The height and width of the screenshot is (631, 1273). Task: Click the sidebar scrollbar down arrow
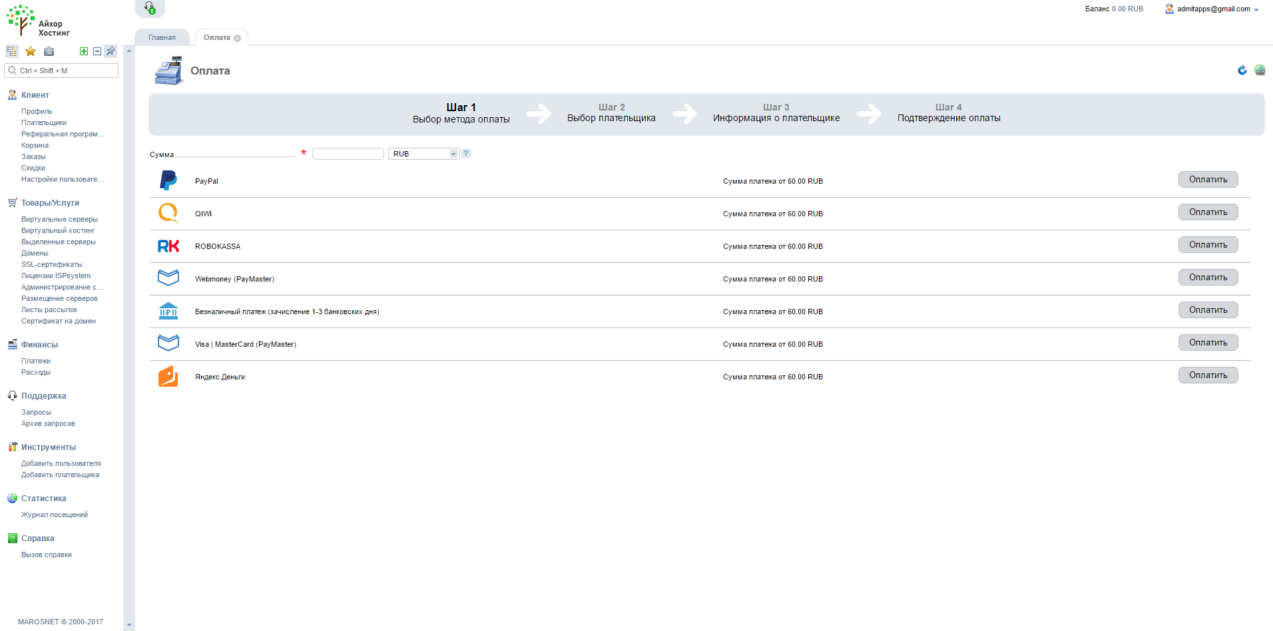(x=129, y=626)
